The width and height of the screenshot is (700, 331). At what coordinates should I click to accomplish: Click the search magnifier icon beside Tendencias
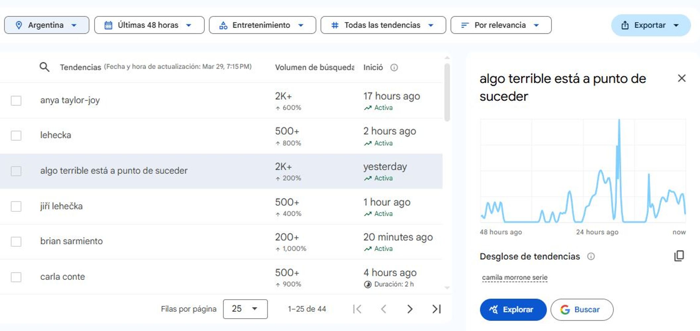44,67
